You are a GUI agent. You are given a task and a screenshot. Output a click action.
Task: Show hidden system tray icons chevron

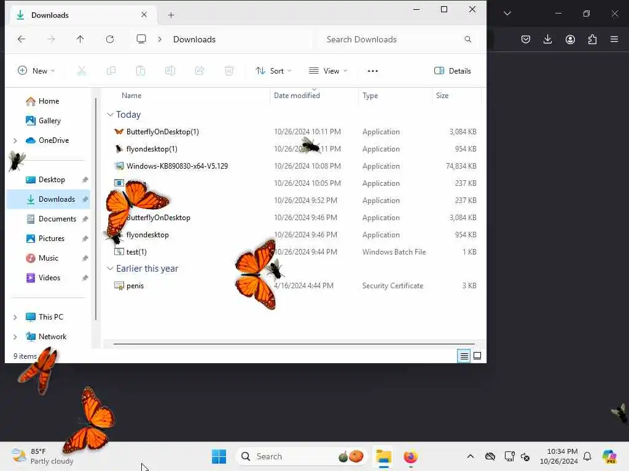pyautogui.click(x=471, y=456)
